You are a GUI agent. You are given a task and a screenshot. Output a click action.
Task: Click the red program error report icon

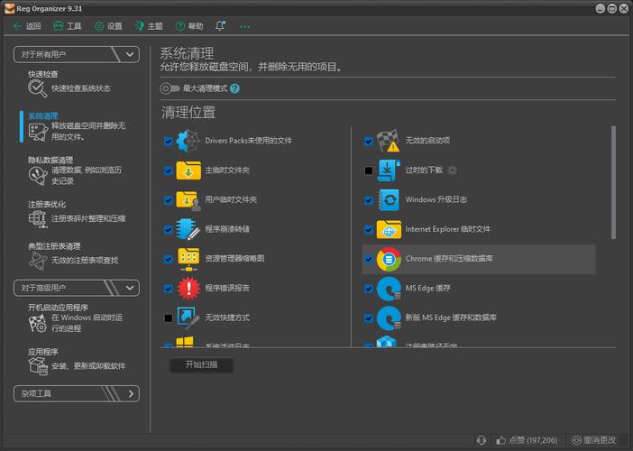click(188, 289)
